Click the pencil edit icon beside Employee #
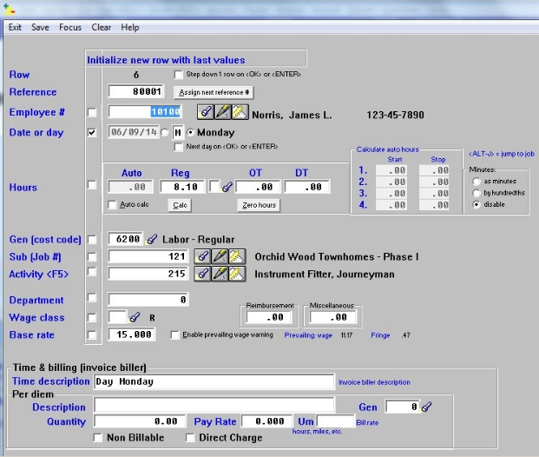 point(221,112)
